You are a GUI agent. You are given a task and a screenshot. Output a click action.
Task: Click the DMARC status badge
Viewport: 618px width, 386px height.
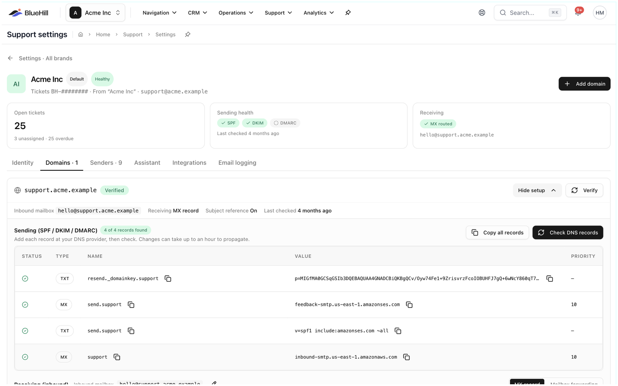(x=285, y=123)
